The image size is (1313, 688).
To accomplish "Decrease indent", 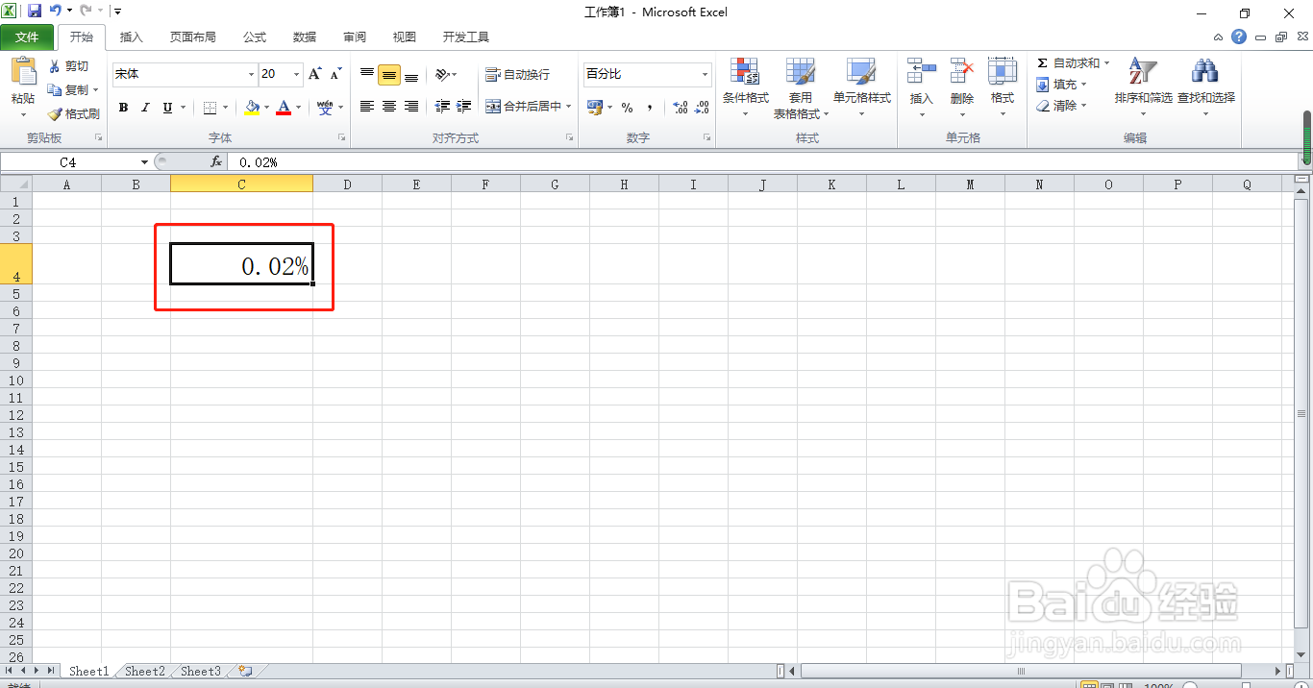I will coord(442,107).
